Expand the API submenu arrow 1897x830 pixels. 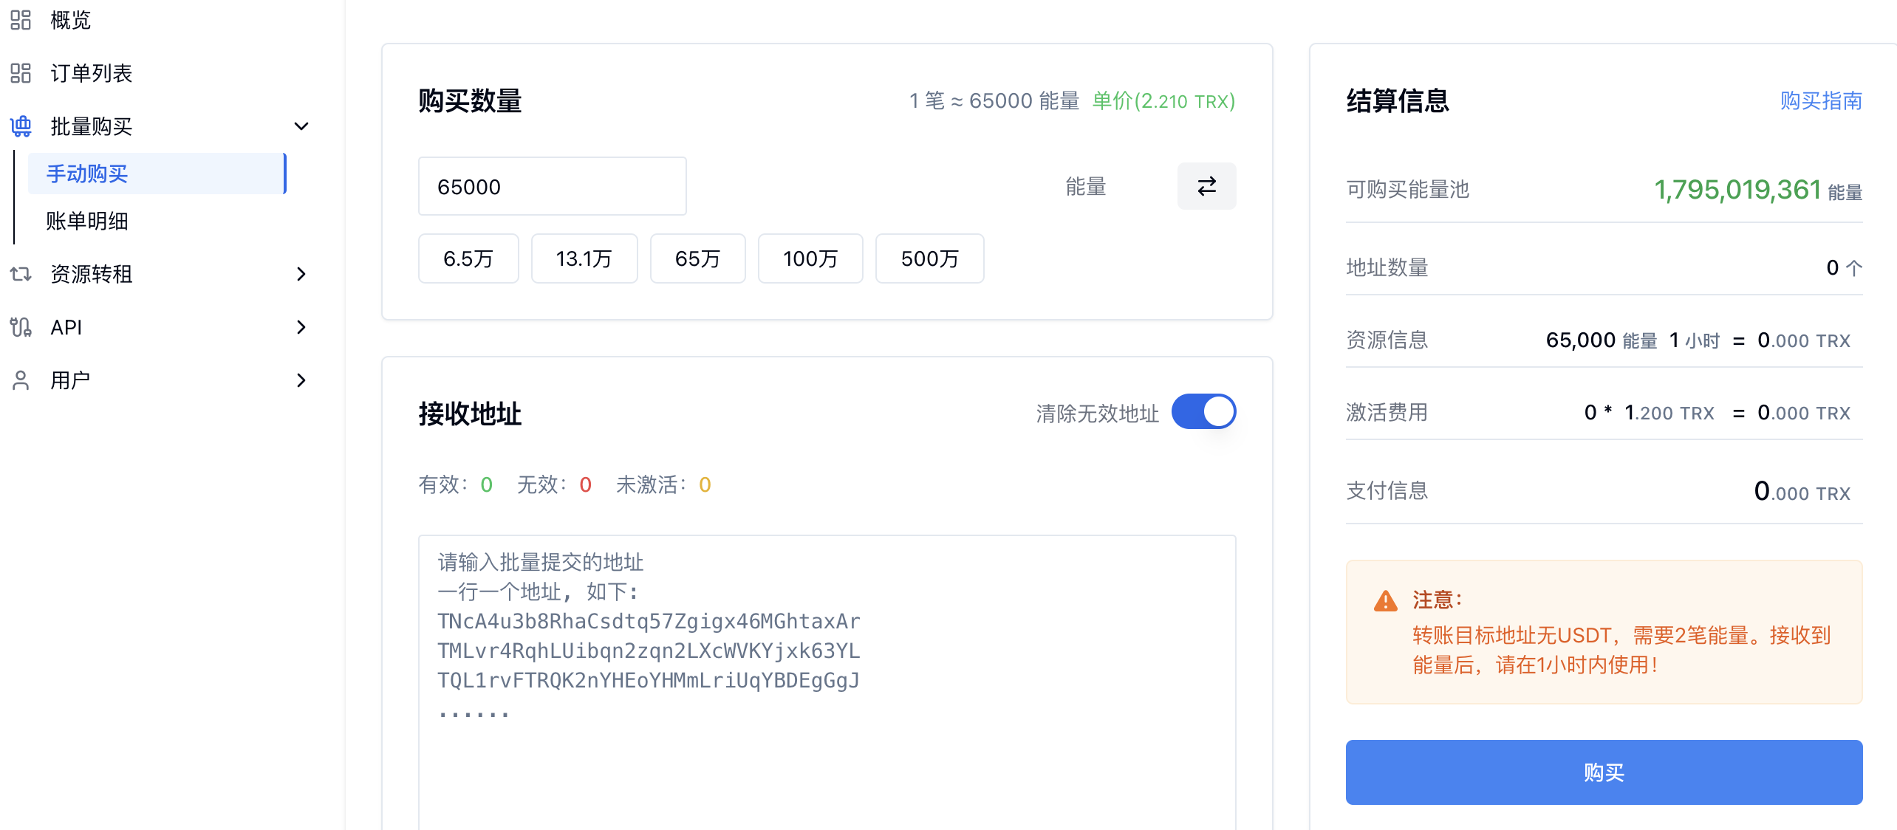(x=301, y=327)
